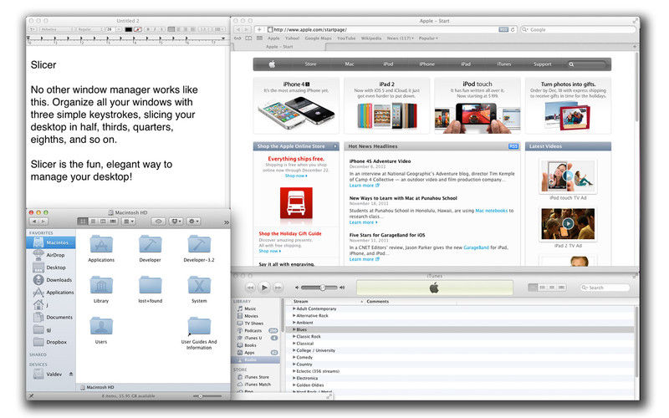Click Safari add bookmark plus button
Image resolution: width=669 pixels, height=418 pixels.
click(259, 29)
